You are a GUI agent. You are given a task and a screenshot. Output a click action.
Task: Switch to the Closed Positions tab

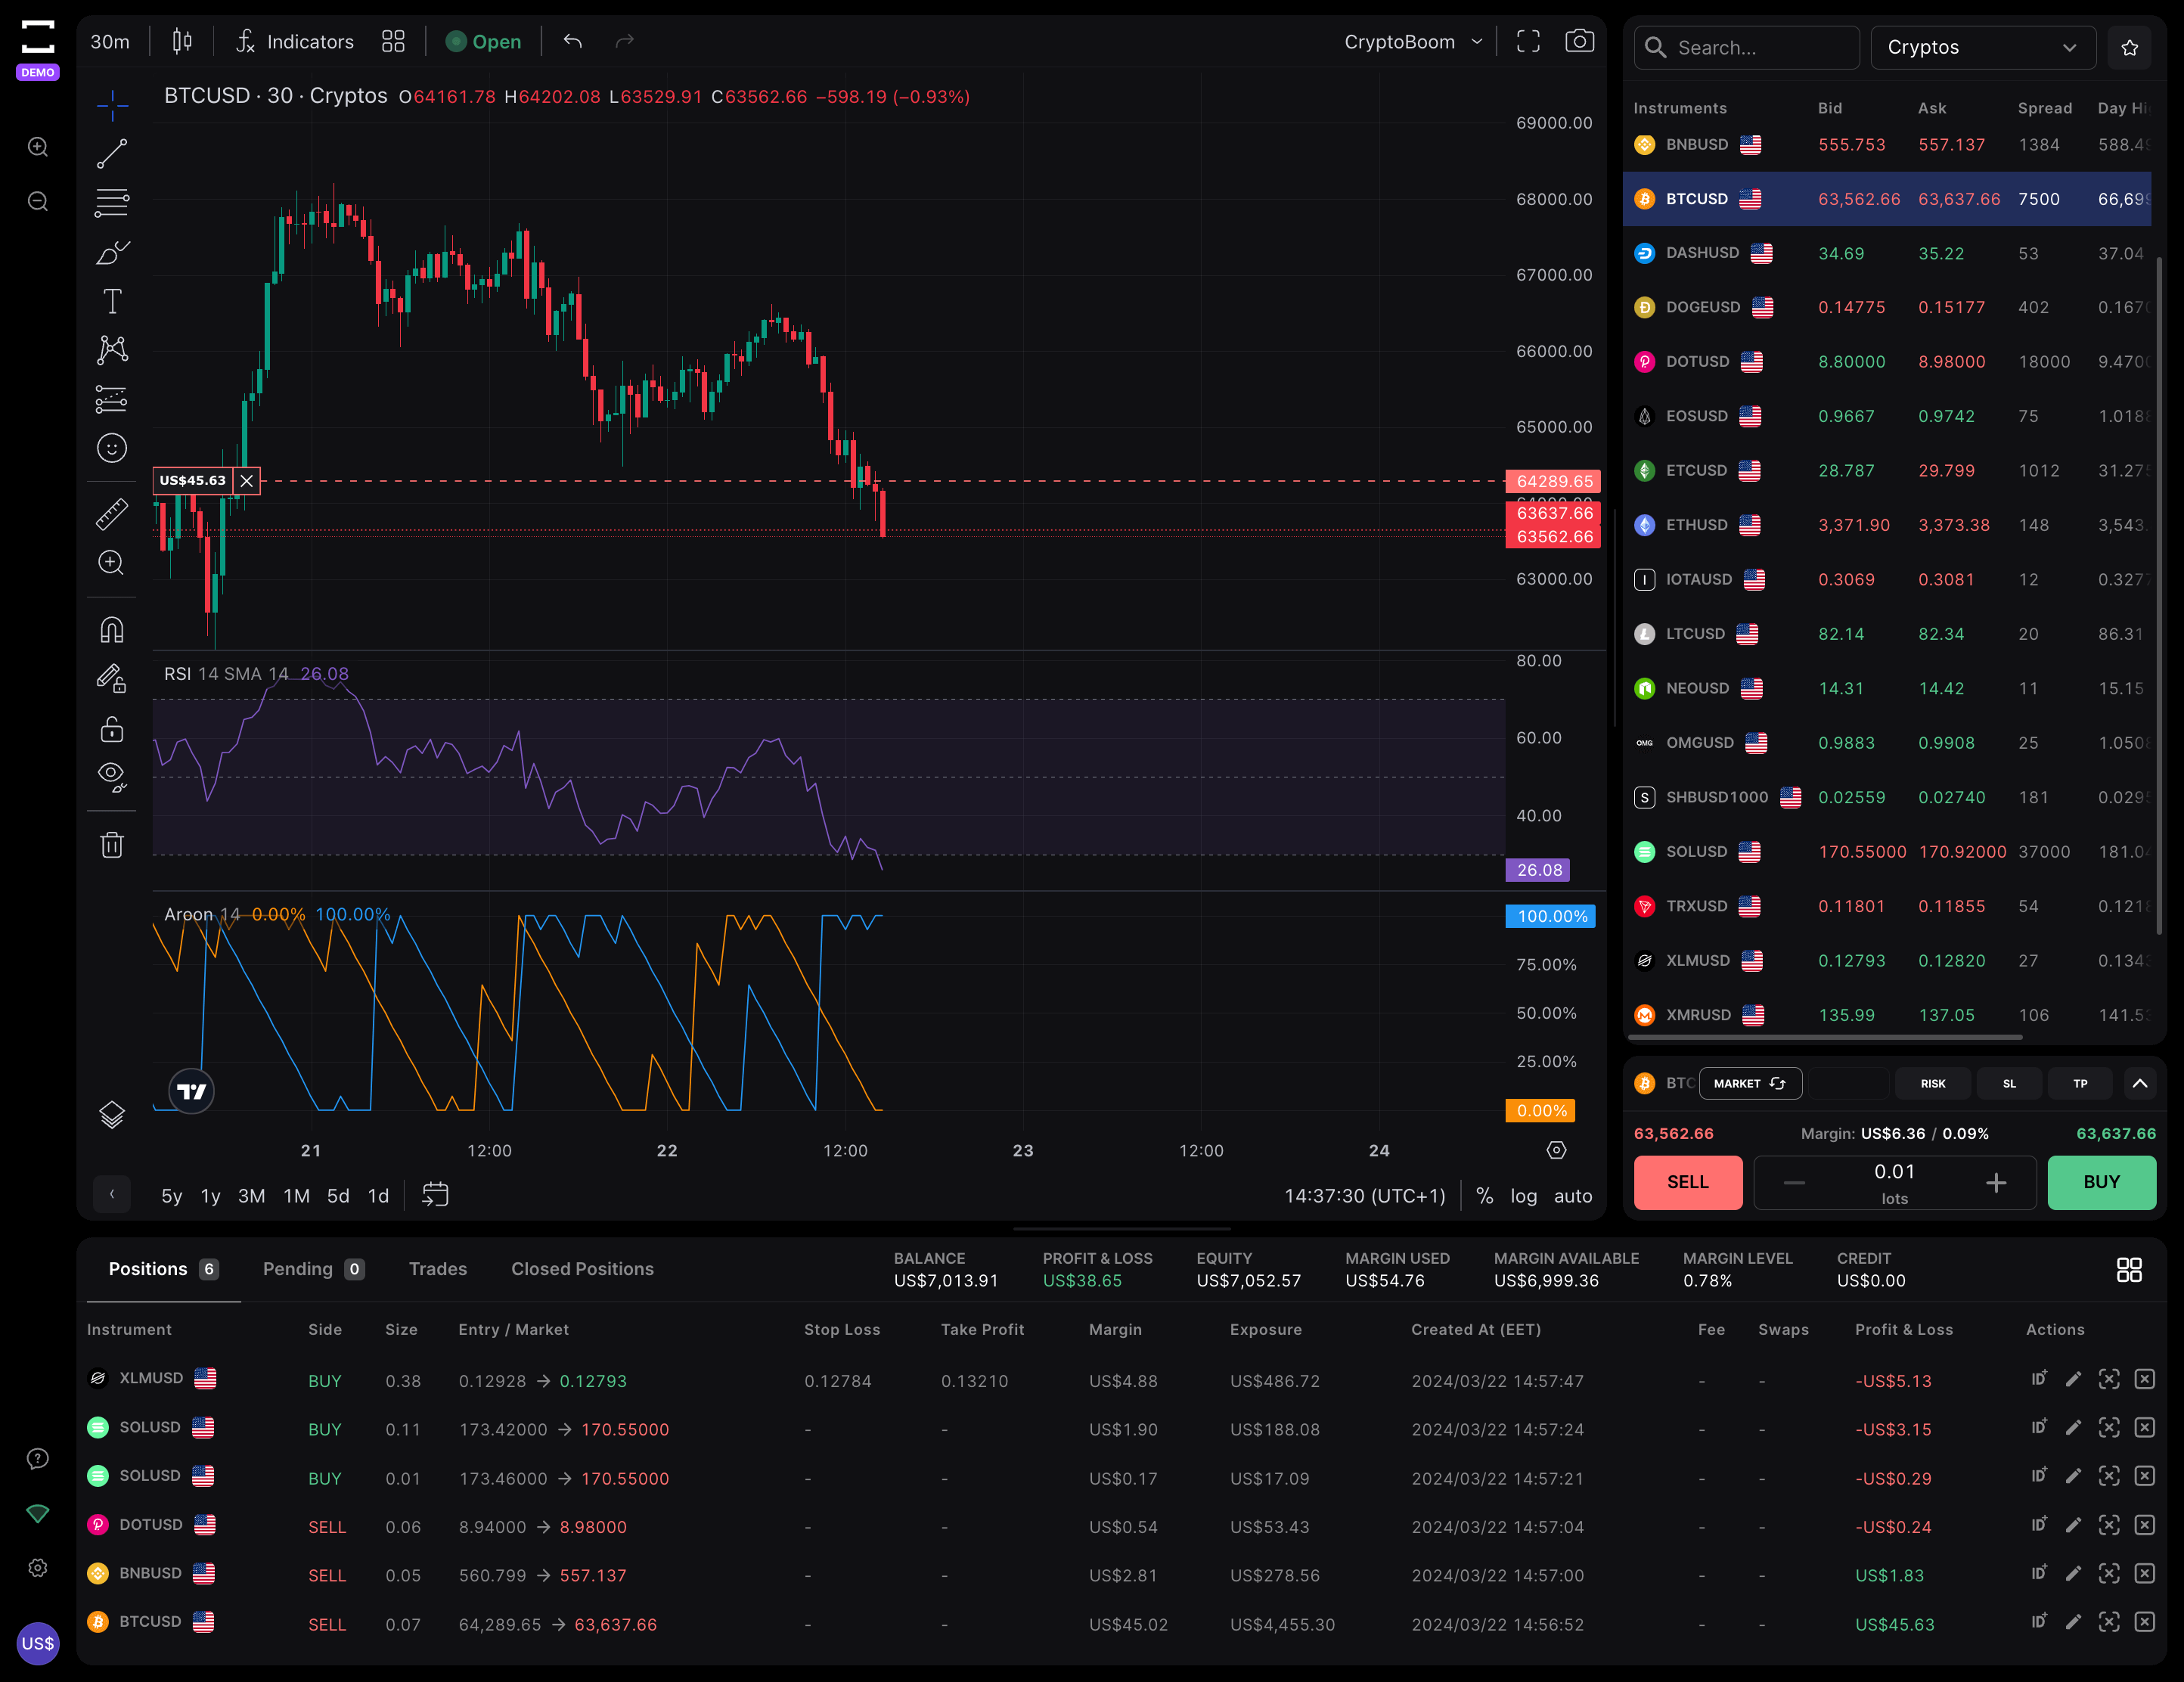pos(582,1268)
